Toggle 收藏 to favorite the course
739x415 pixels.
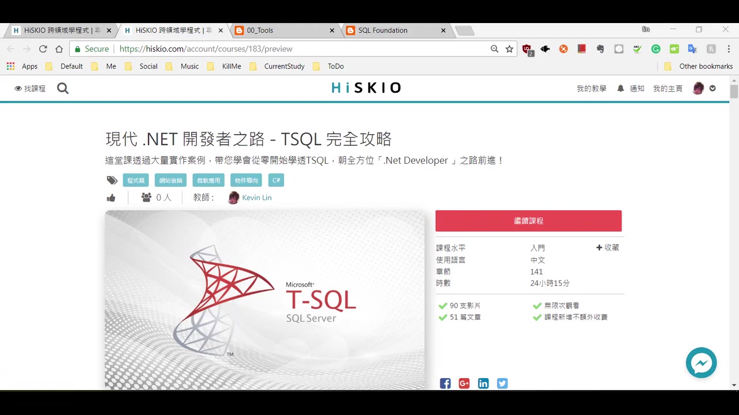(607, 247)
